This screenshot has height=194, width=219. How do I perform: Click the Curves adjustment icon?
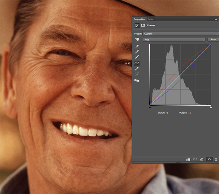[137, 25]
